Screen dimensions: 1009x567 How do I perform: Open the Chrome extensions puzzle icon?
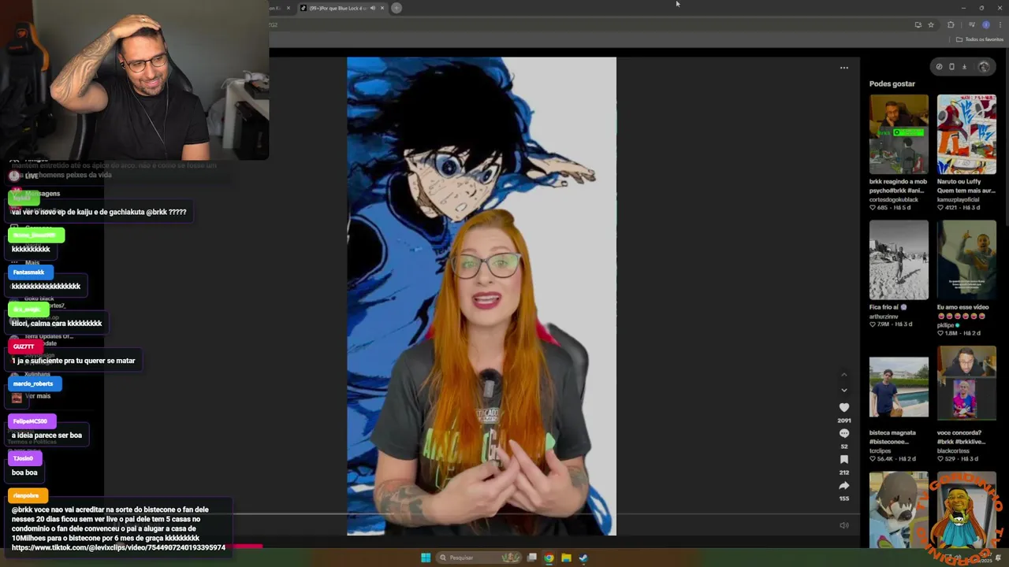click(x=951, y=24)
